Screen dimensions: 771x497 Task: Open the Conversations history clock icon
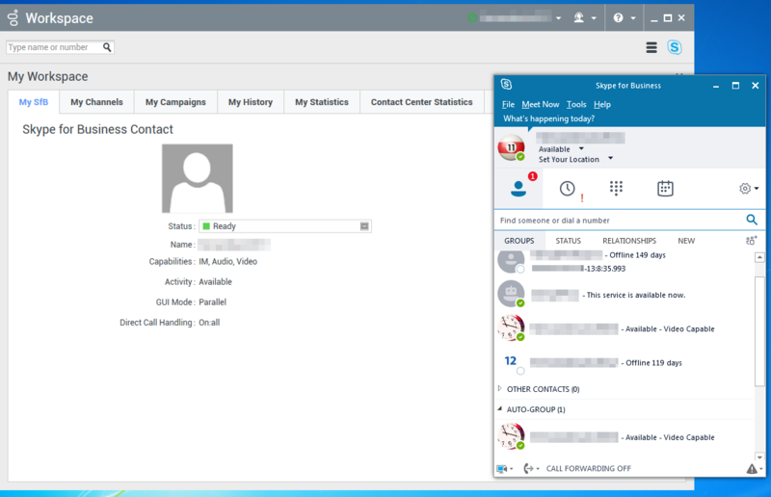point(567,188)
